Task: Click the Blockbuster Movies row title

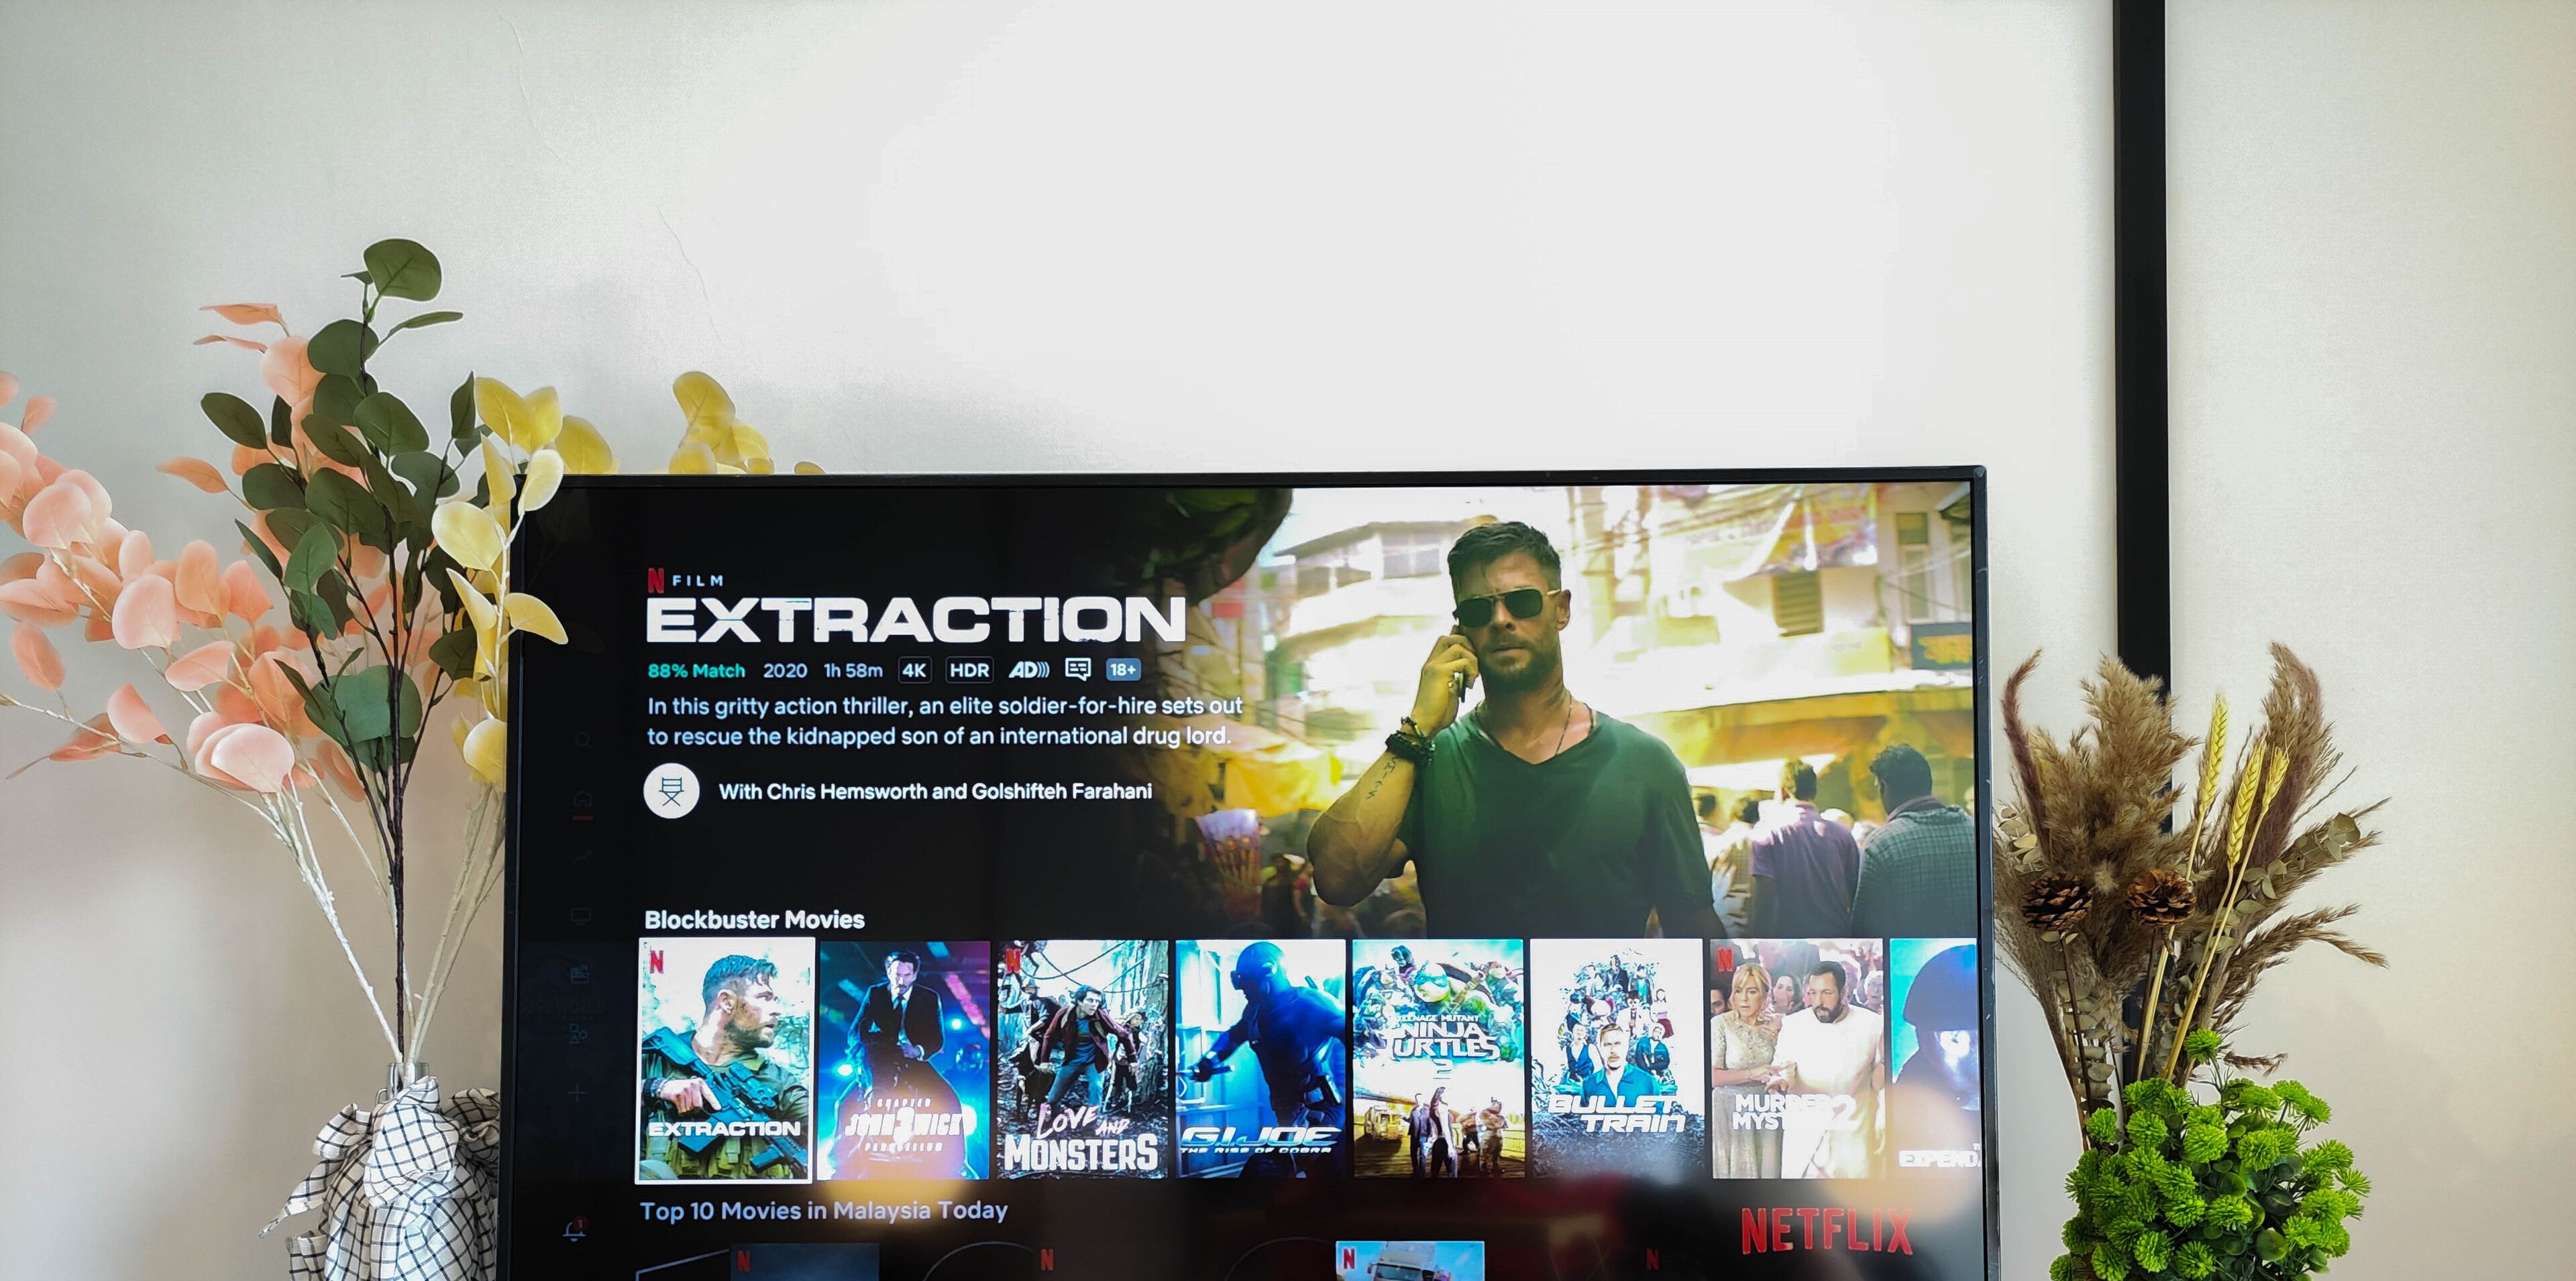Action: [755, 919]
